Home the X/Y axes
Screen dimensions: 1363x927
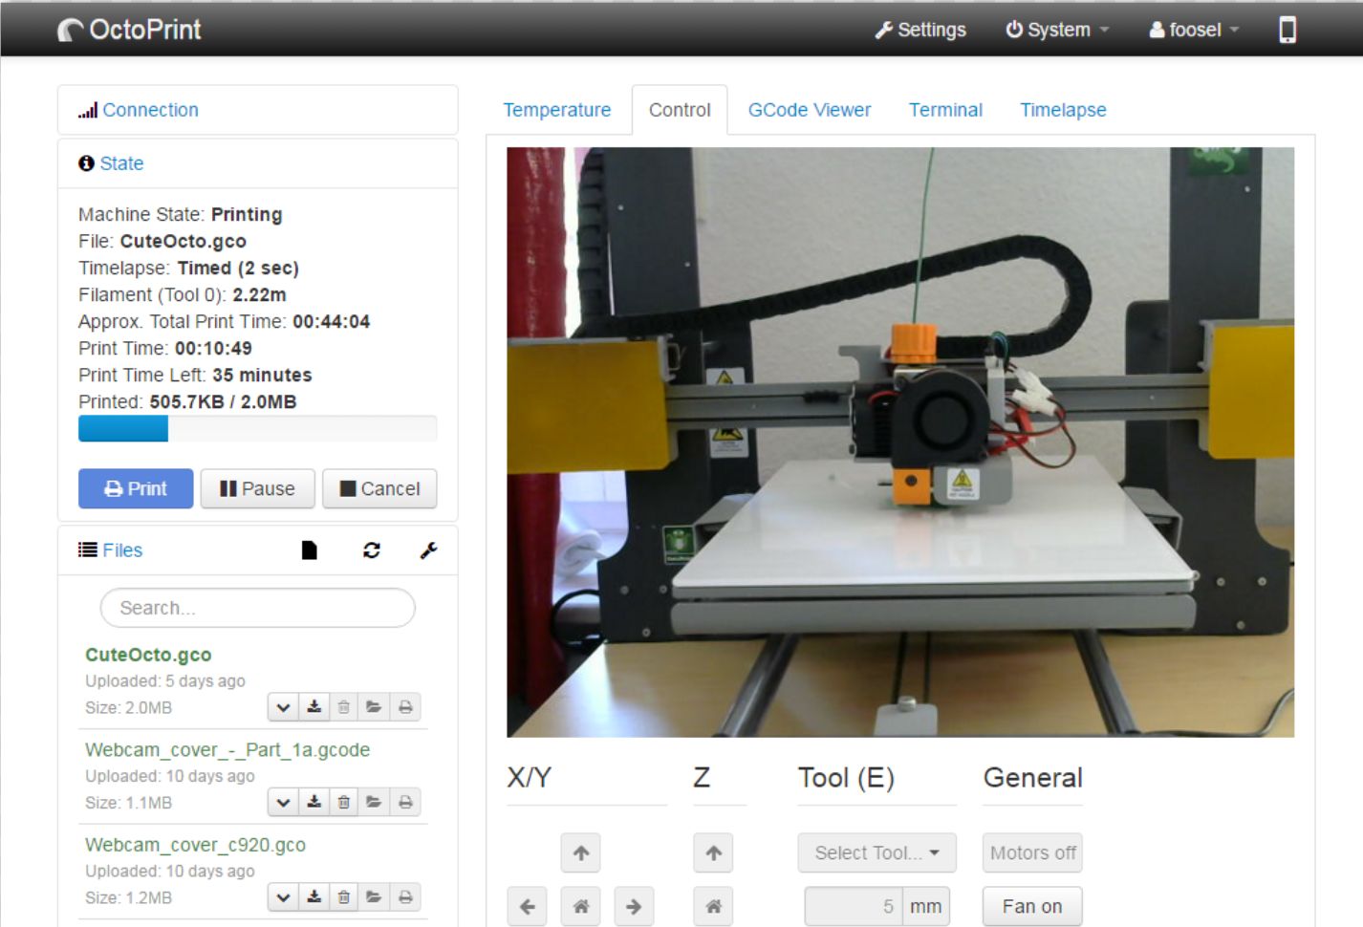581,906
